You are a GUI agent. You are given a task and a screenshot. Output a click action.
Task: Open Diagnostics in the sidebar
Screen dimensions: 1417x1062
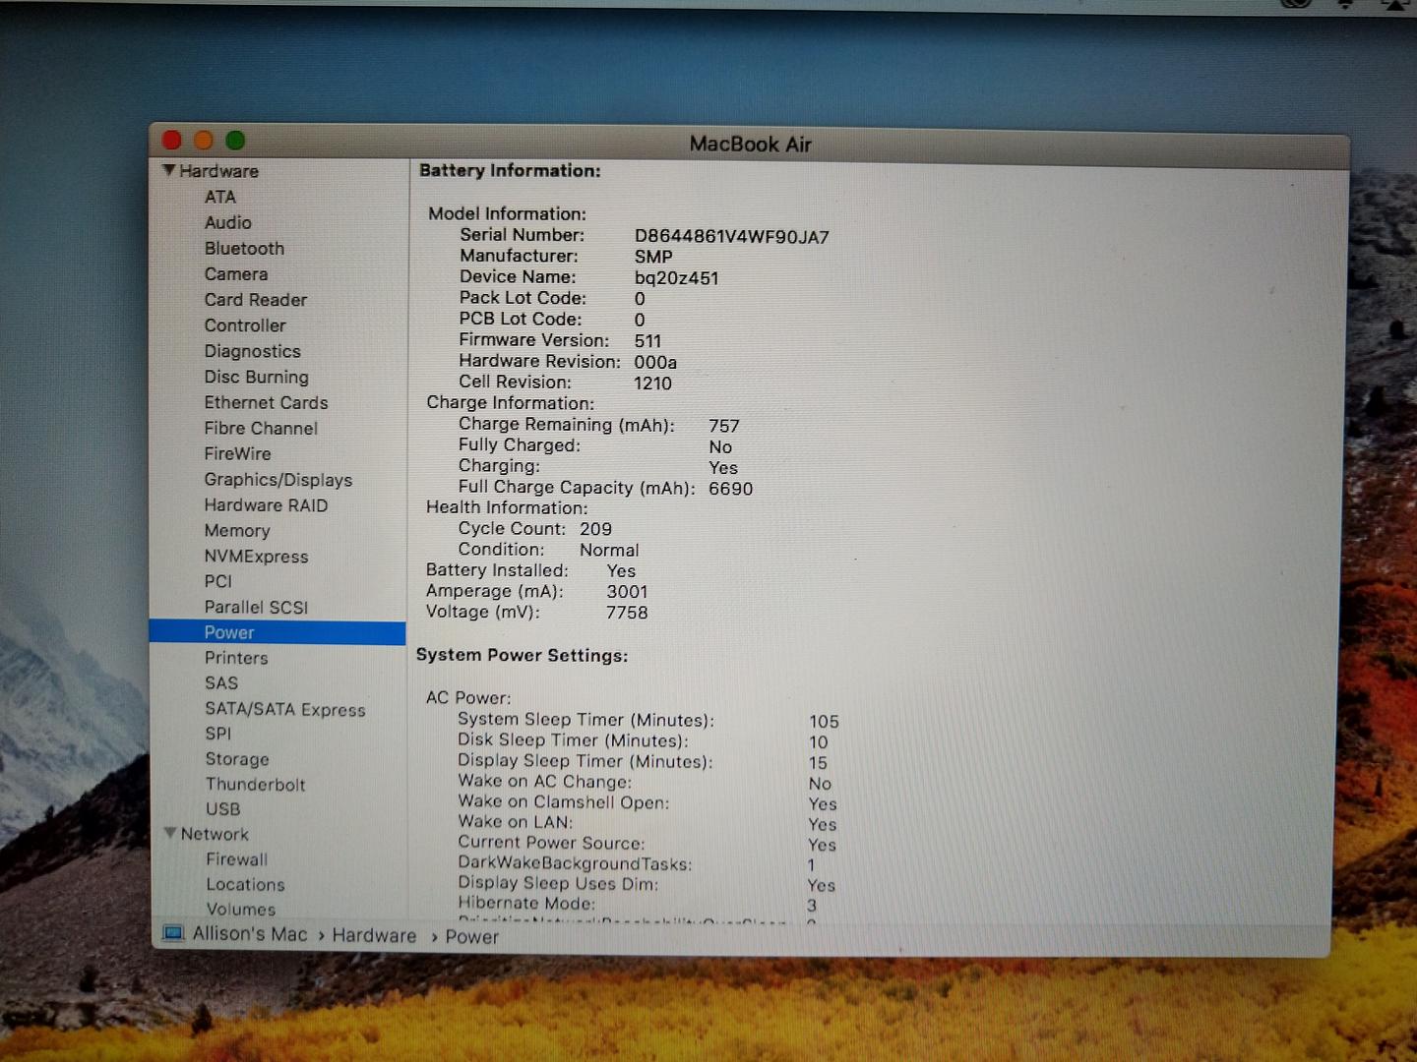coord(253,351)
